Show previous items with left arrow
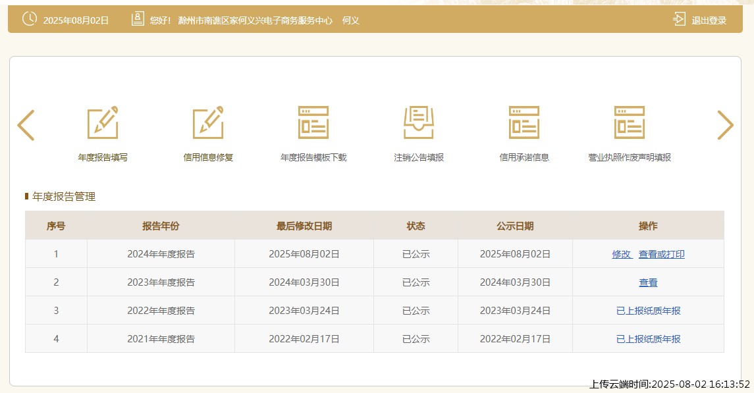Screen dimensions: 754x393 coord(26,125)
